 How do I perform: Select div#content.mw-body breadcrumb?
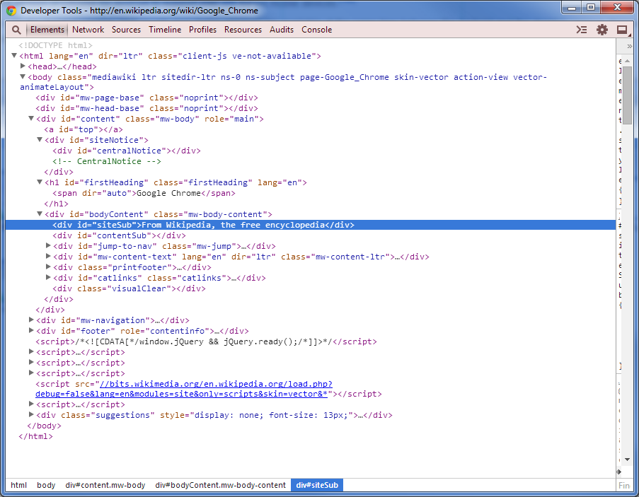pos(105,485)
